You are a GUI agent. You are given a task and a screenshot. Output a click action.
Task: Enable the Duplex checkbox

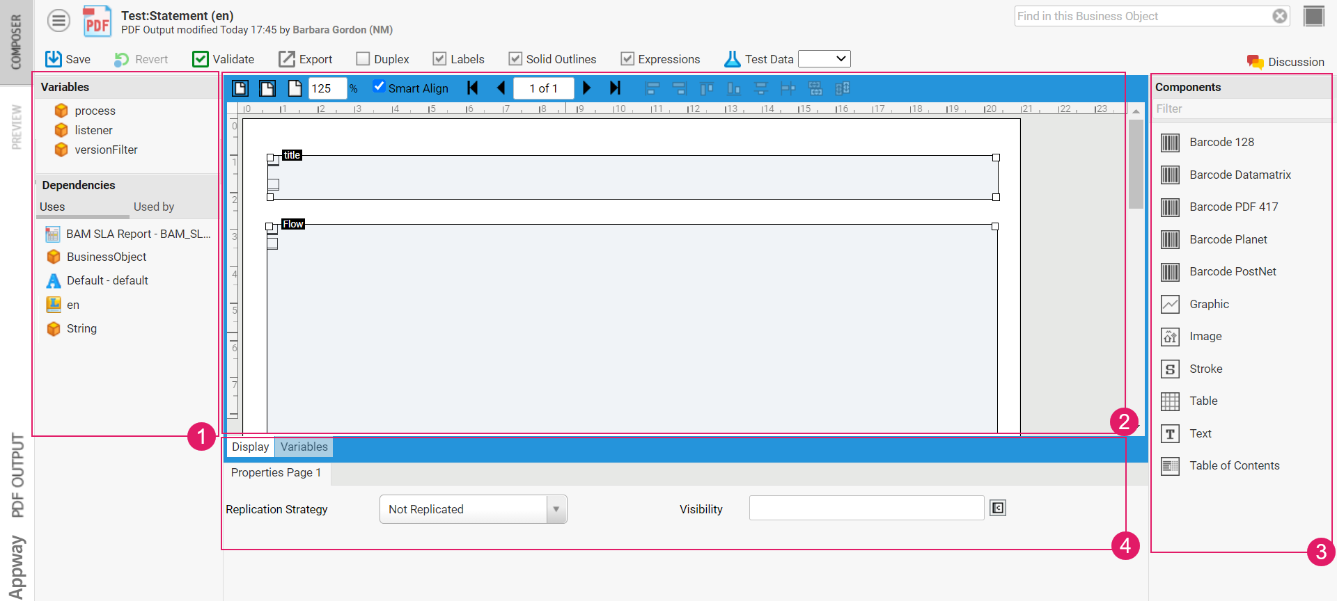point(363,59)
